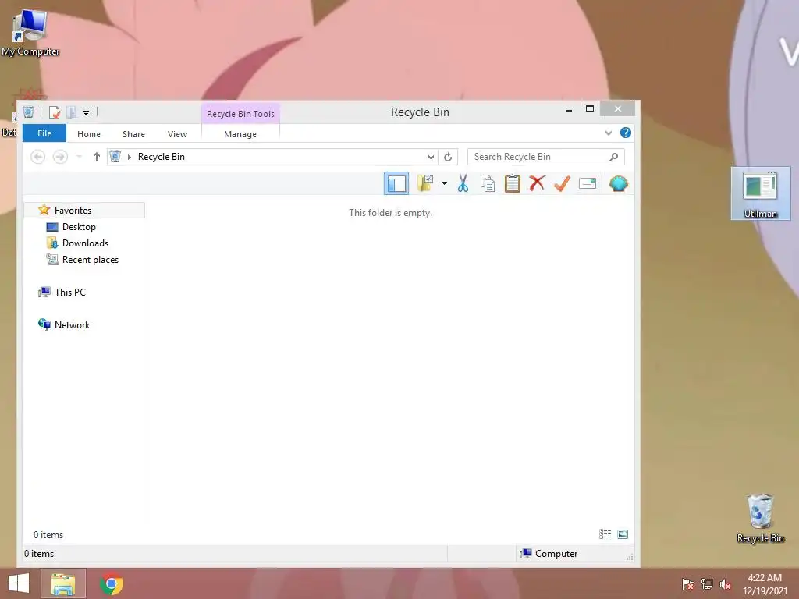Open the blue Help question mark
Viewport: 799px width, 599px height.
(x=626, y=133)
